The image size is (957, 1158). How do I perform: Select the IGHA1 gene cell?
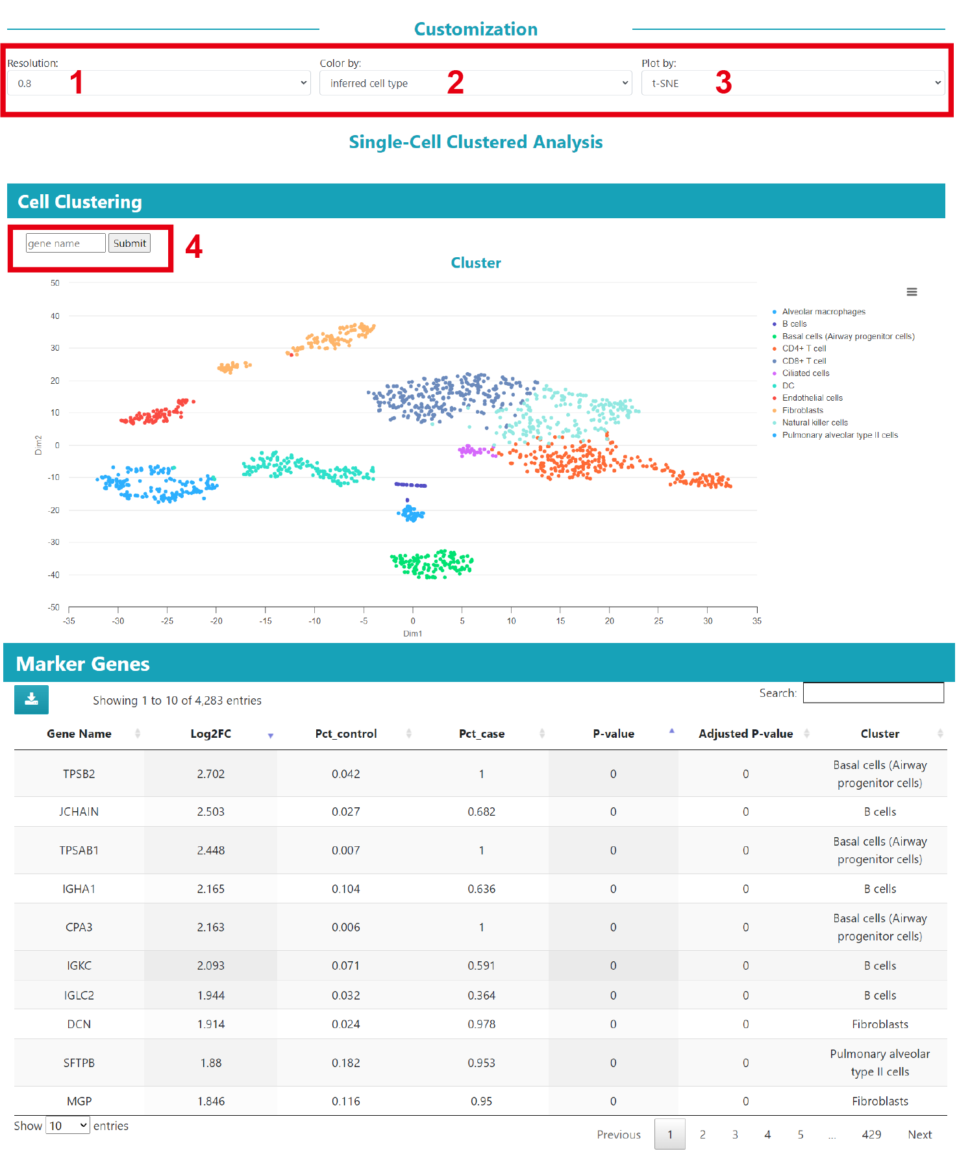point(79,889)
